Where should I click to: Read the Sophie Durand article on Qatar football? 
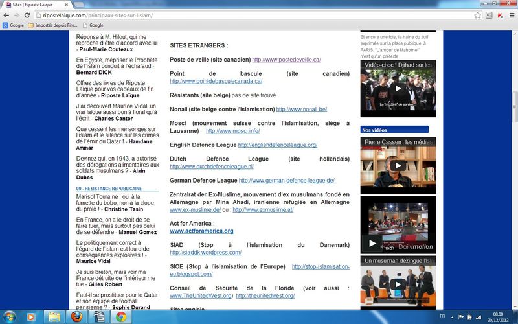pos(117,301)
